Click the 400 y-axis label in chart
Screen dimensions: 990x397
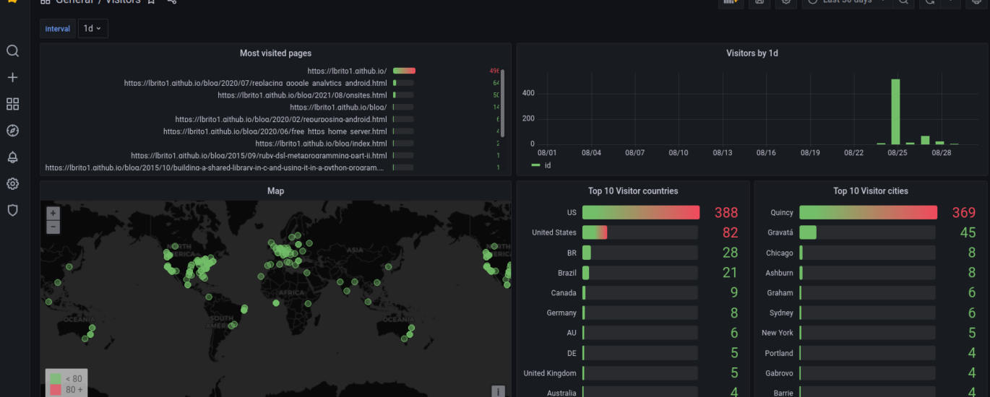coord(528,93)
